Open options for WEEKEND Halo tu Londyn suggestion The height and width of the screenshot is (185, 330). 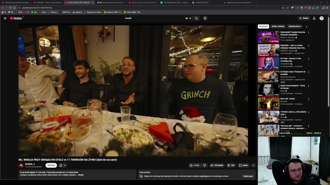click(308, 46)
